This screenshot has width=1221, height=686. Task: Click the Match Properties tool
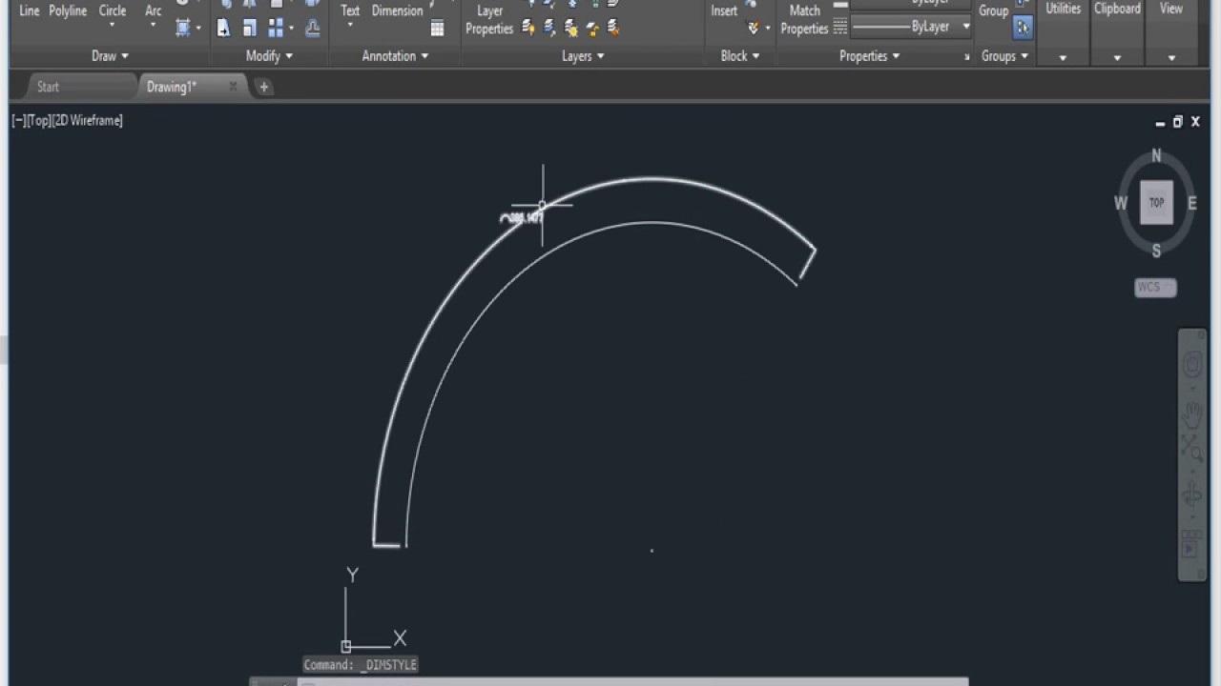click(x=804, y=19)
